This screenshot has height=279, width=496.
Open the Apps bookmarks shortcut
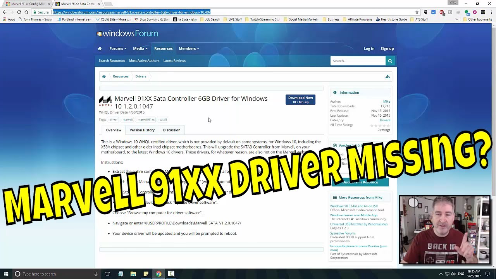[9, 19]
